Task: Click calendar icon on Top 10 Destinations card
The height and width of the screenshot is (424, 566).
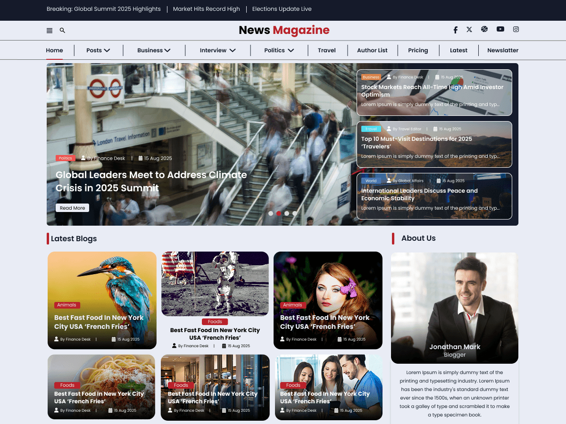Action: coord(436,129)
